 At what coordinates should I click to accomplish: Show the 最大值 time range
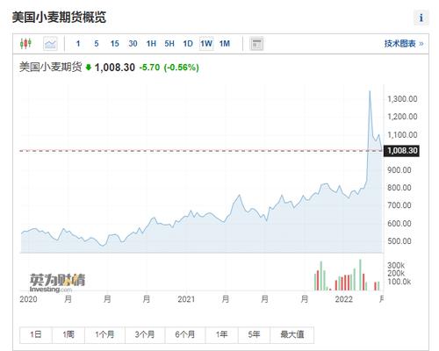pos(292,335)
